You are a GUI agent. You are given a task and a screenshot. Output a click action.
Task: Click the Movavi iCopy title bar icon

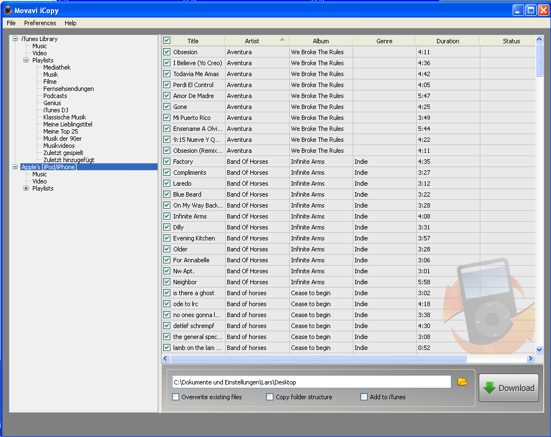click(8, 10)
